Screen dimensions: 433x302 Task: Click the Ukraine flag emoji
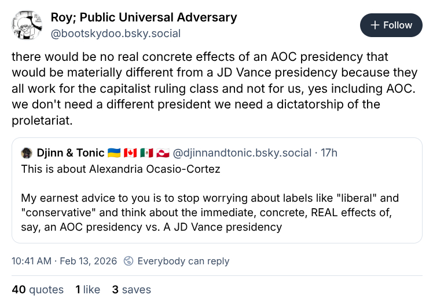coord(114,153)
